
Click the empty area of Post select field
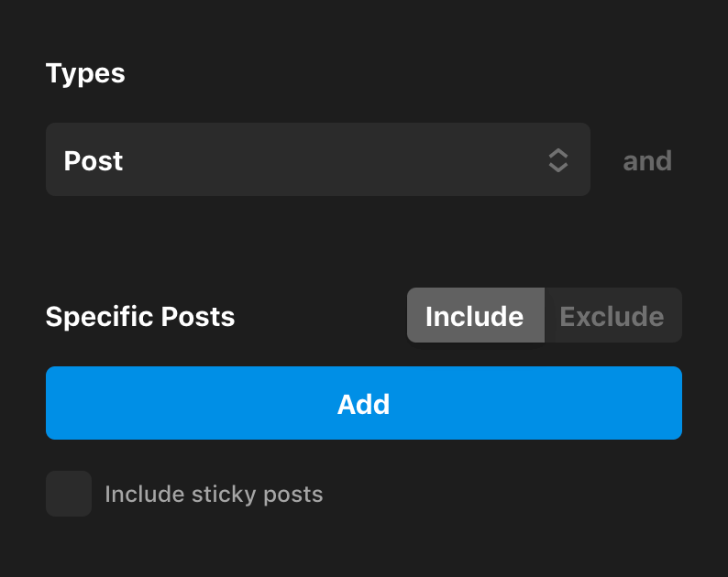[330, 160]
